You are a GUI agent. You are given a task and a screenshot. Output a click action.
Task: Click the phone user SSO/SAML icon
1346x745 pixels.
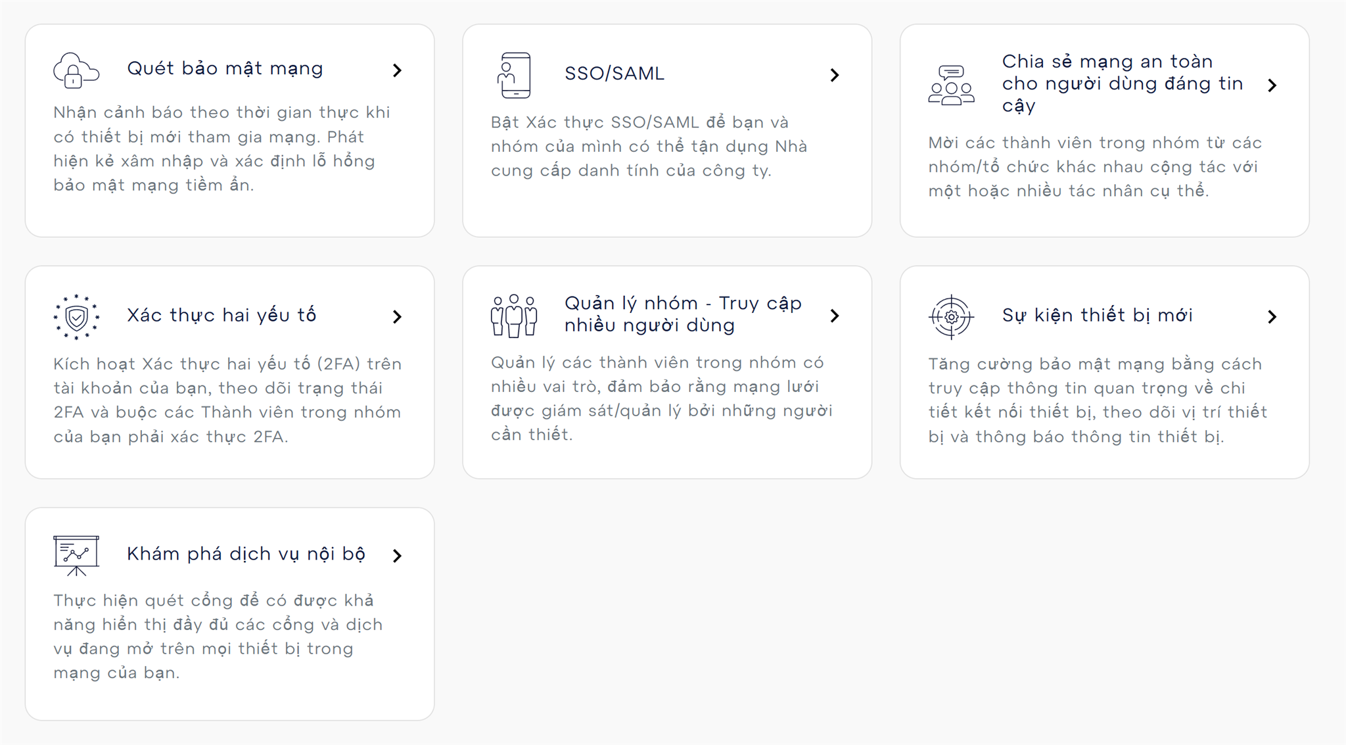[x=514, y=75]
